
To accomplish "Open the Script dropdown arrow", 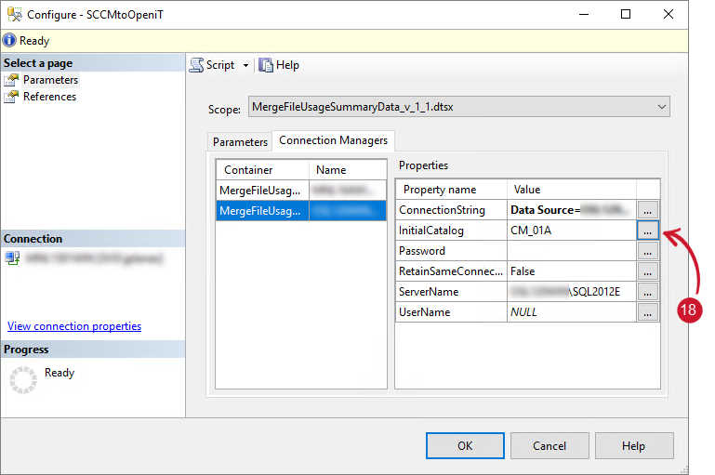I will [245, 66].
